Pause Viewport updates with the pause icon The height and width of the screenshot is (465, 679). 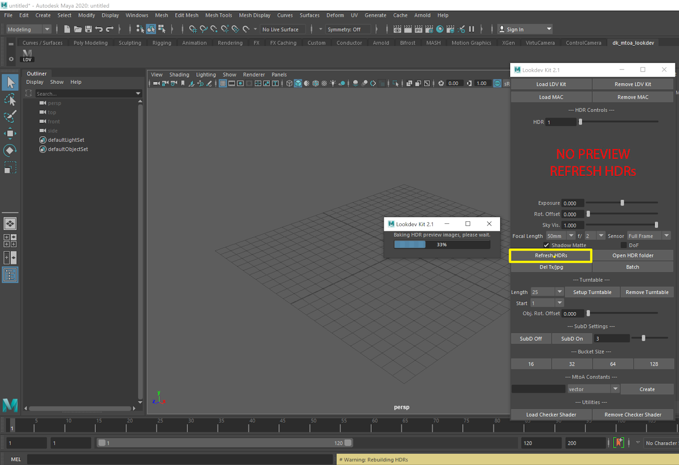(x=471, y=29)
